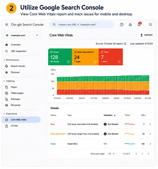This screenshot has width=158, height=169.
Task: Click 'Last updated: 5/12/24' text
Action: coord(141,44)
